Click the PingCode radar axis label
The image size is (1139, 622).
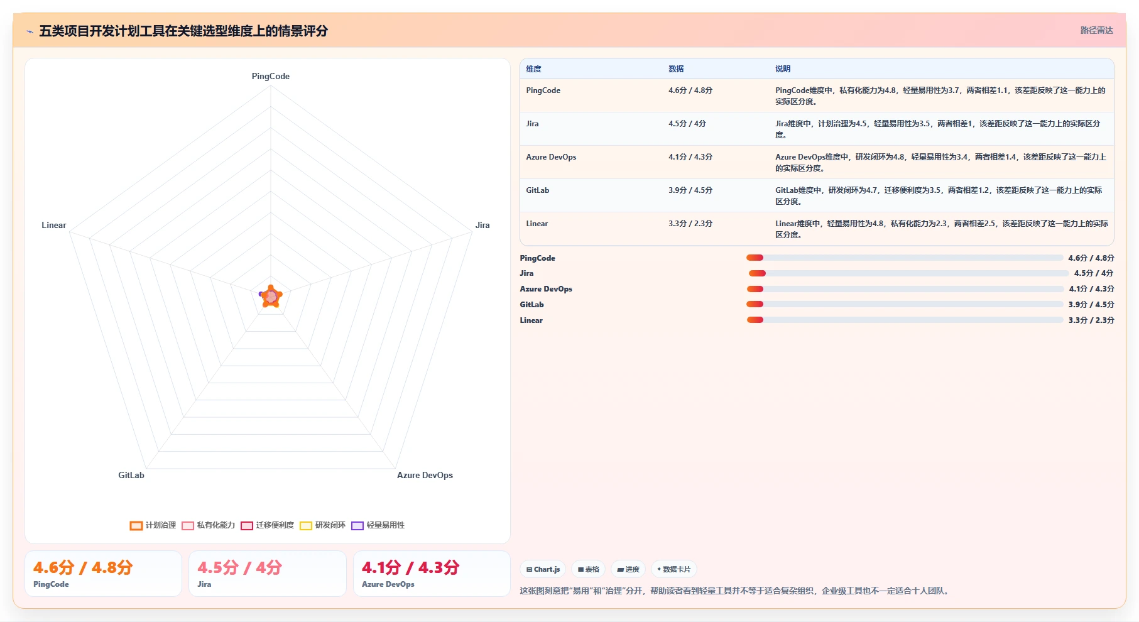[271, 76]
